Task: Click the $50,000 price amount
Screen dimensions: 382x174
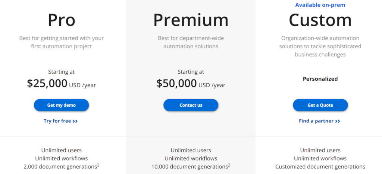Action: coord(176,83)
